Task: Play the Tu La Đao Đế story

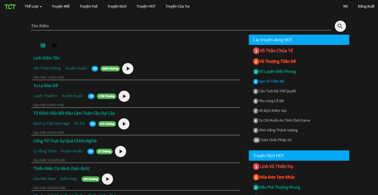Action: pyautogui.click(x=124, y=96)
